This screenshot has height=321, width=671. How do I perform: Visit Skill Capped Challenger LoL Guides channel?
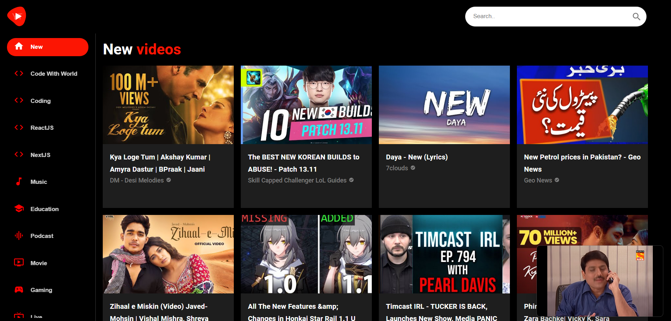(x=297, y=180)
